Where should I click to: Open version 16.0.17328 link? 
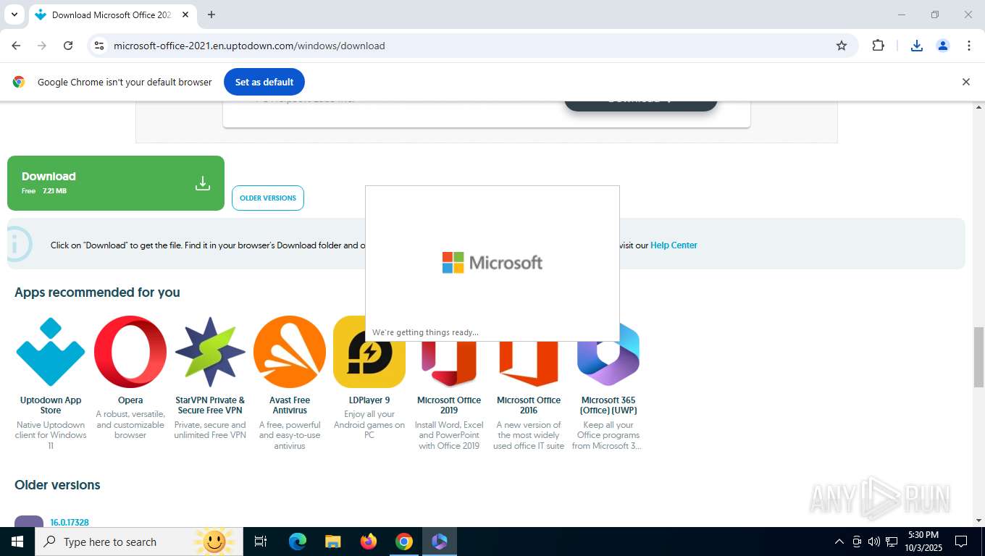pos(70,522)
